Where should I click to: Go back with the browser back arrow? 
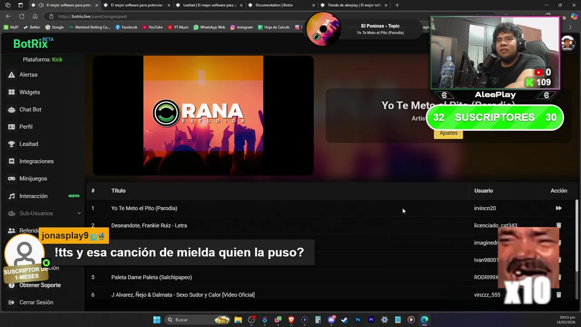click(8, 16)
